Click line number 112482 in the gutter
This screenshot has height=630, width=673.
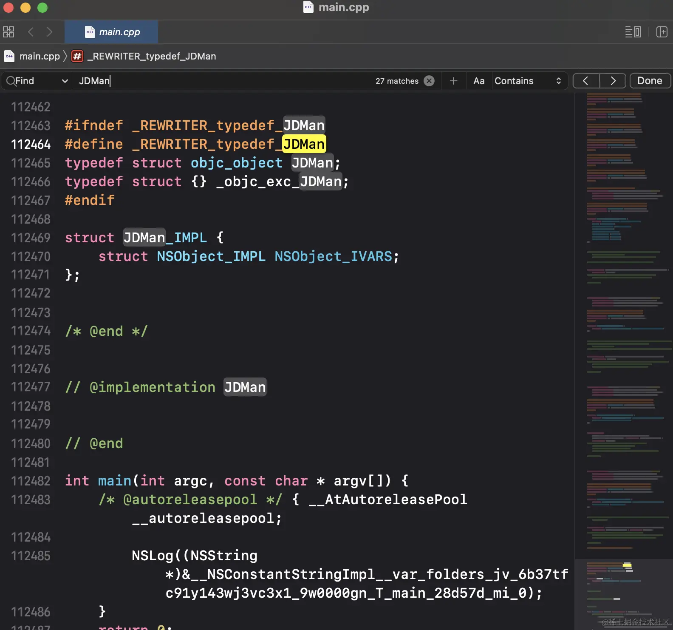31,481
